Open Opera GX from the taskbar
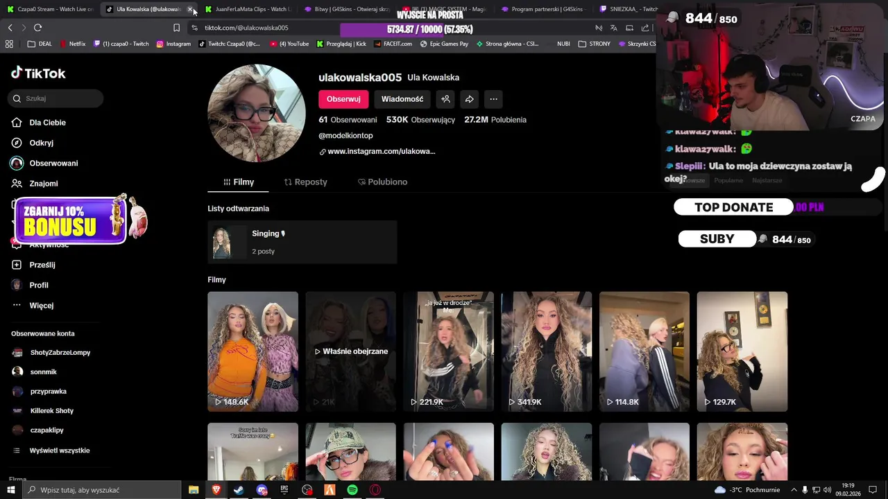Viewport: 888px width, 499px height. [x=375, y=490]
